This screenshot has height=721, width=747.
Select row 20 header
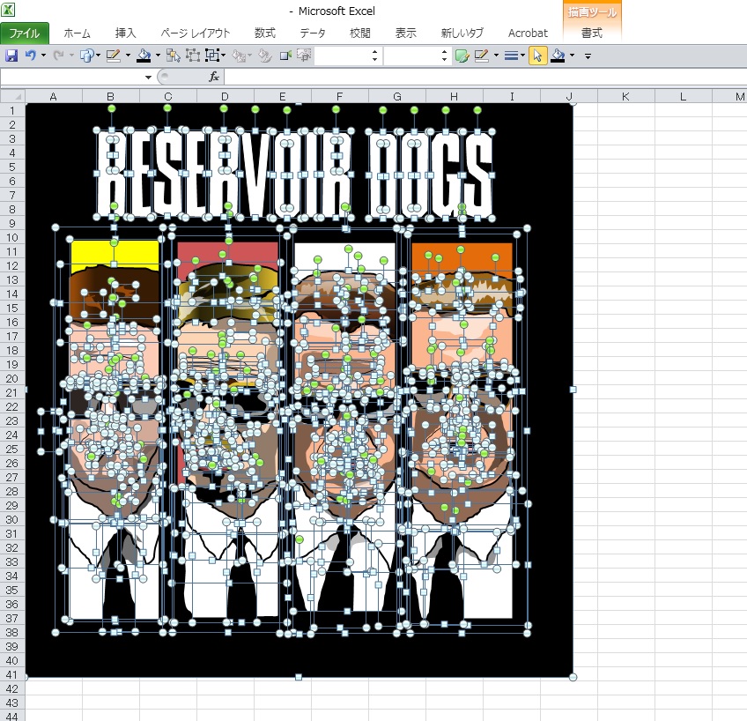[12, 378]
